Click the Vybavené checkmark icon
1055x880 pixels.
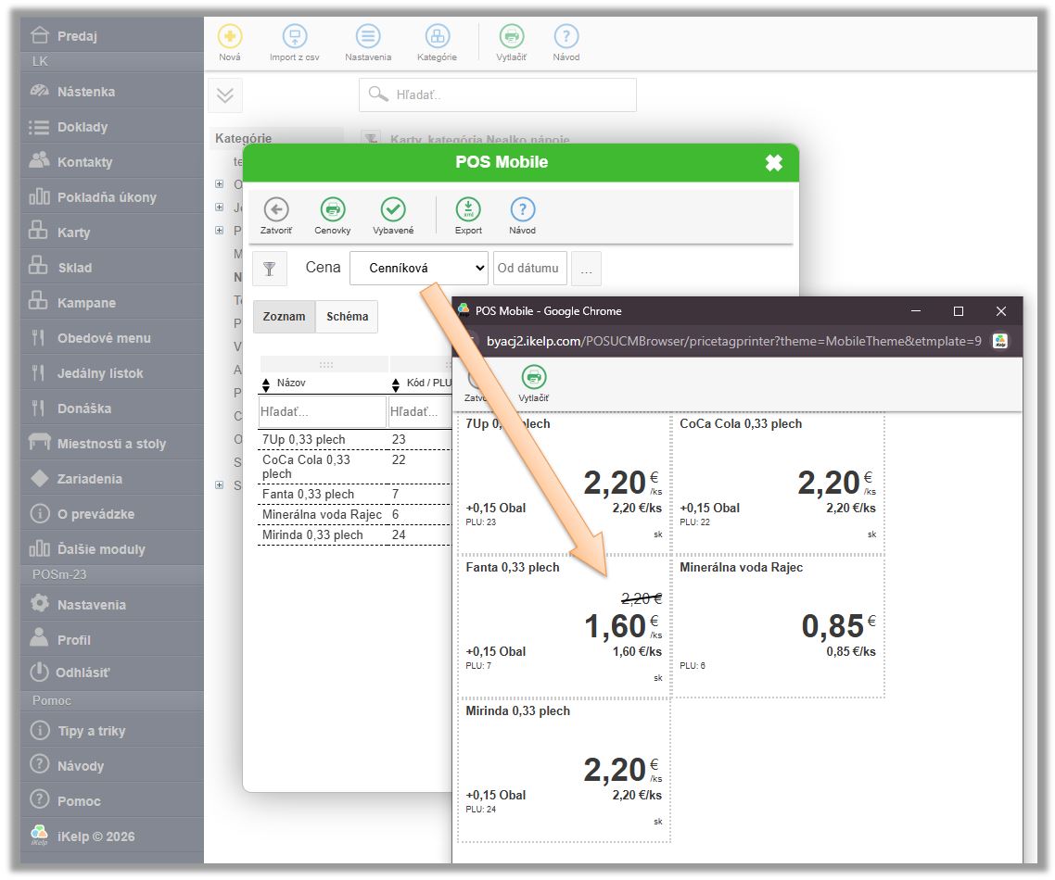(x=393, y=210)
